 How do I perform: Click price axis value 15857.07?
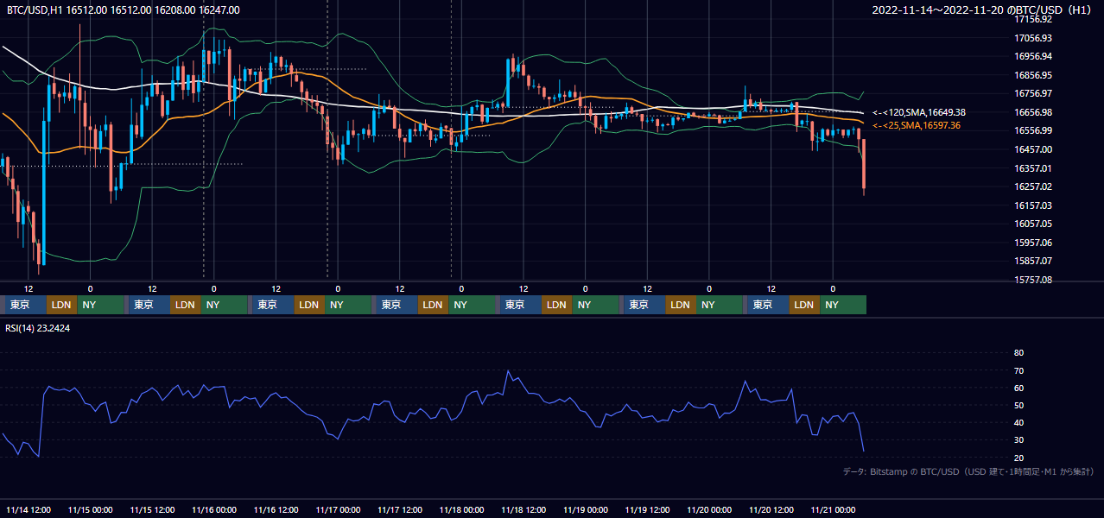1032,261
